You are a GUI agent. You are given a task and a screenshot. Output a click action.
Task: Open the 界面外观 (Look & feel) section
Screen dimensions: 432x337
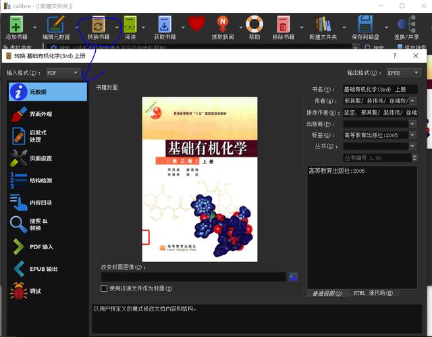(48, 114)
